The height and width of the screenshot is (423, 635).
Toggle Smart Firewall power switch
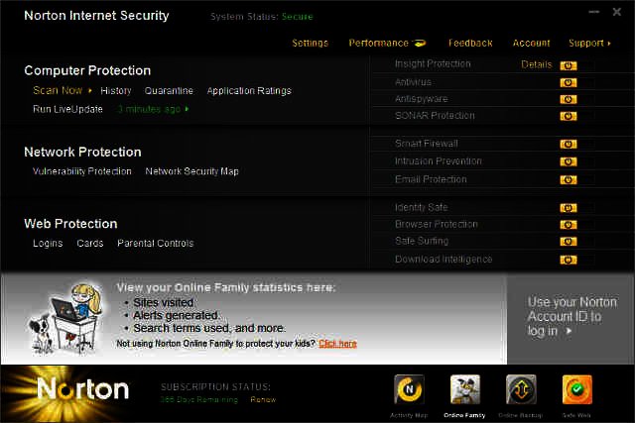pos(569,144)
